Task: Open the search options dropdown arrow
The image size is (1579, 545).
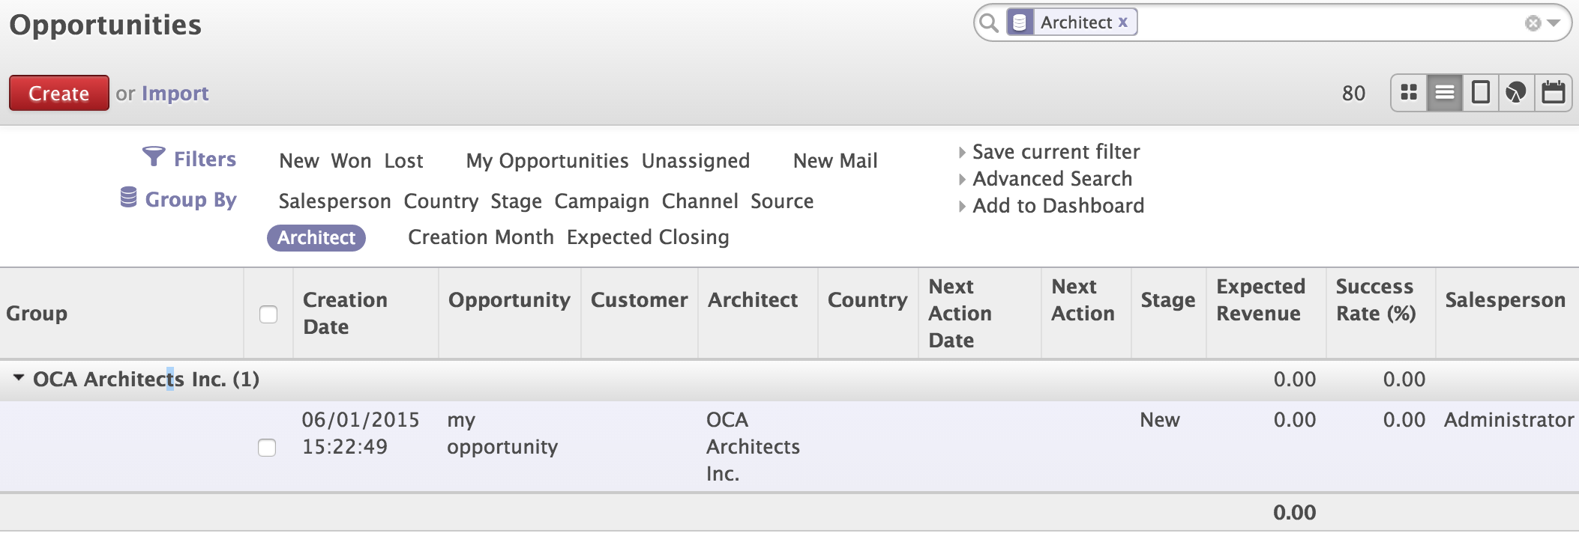Action: (x=1554, y=23)
